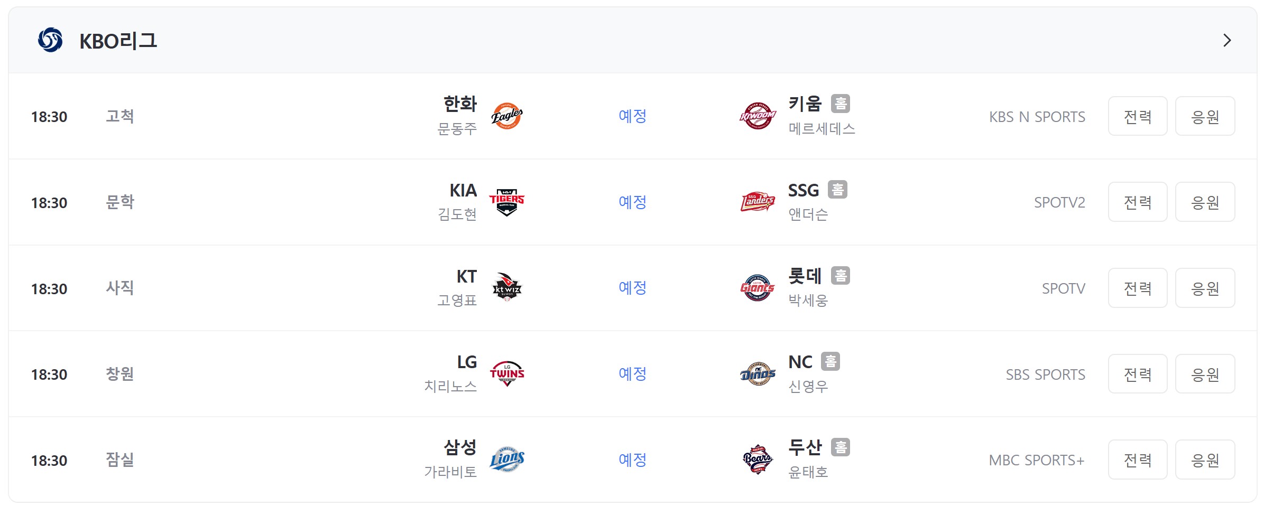The width and height of the screenshot is (1264, 506).
Task: Expand KBO리그 section with right chevron
Action: pos(1227,40)
